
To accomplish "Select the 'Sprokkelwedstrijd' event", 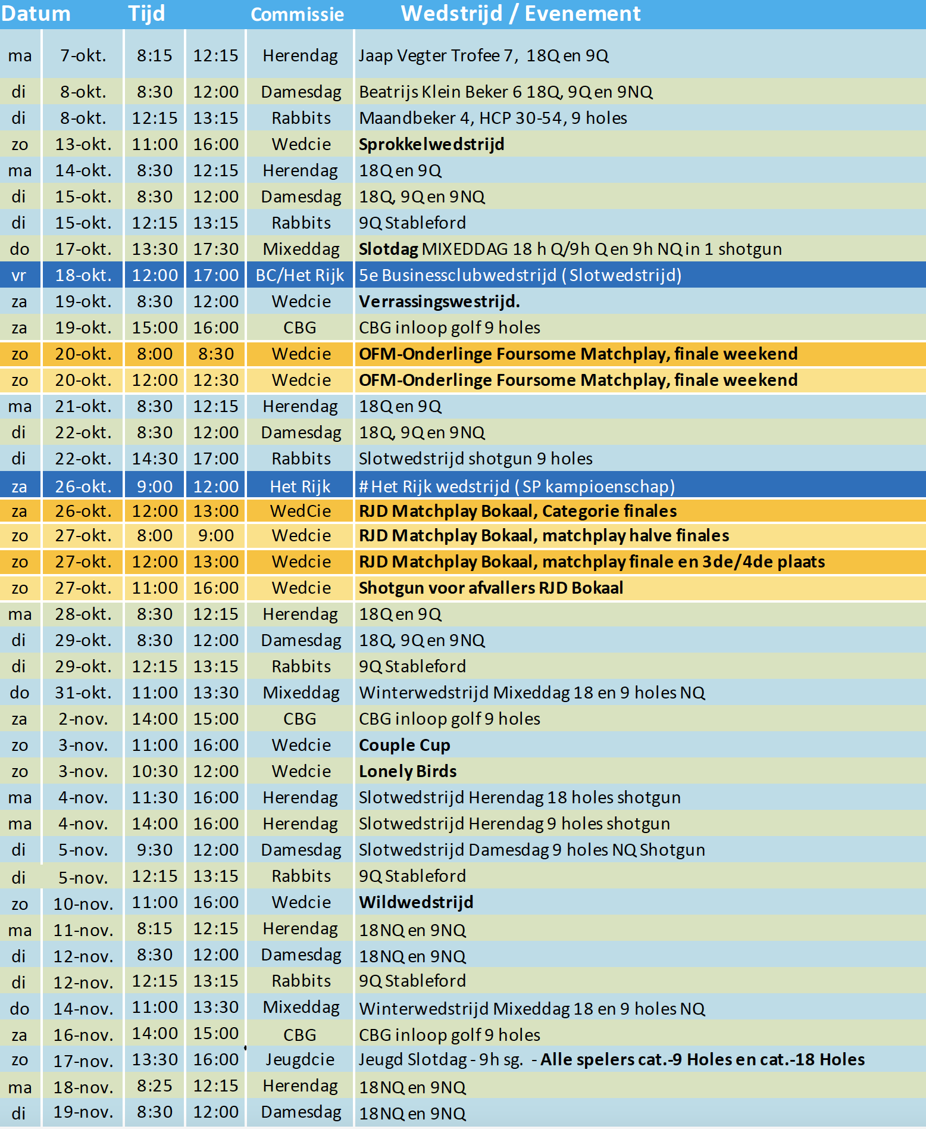I will (x=431, y=144).
